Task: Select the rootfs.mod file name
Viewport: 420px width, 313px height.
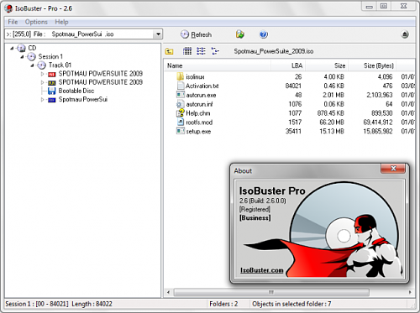Action: pyautogui.click(x=199, y=123)
